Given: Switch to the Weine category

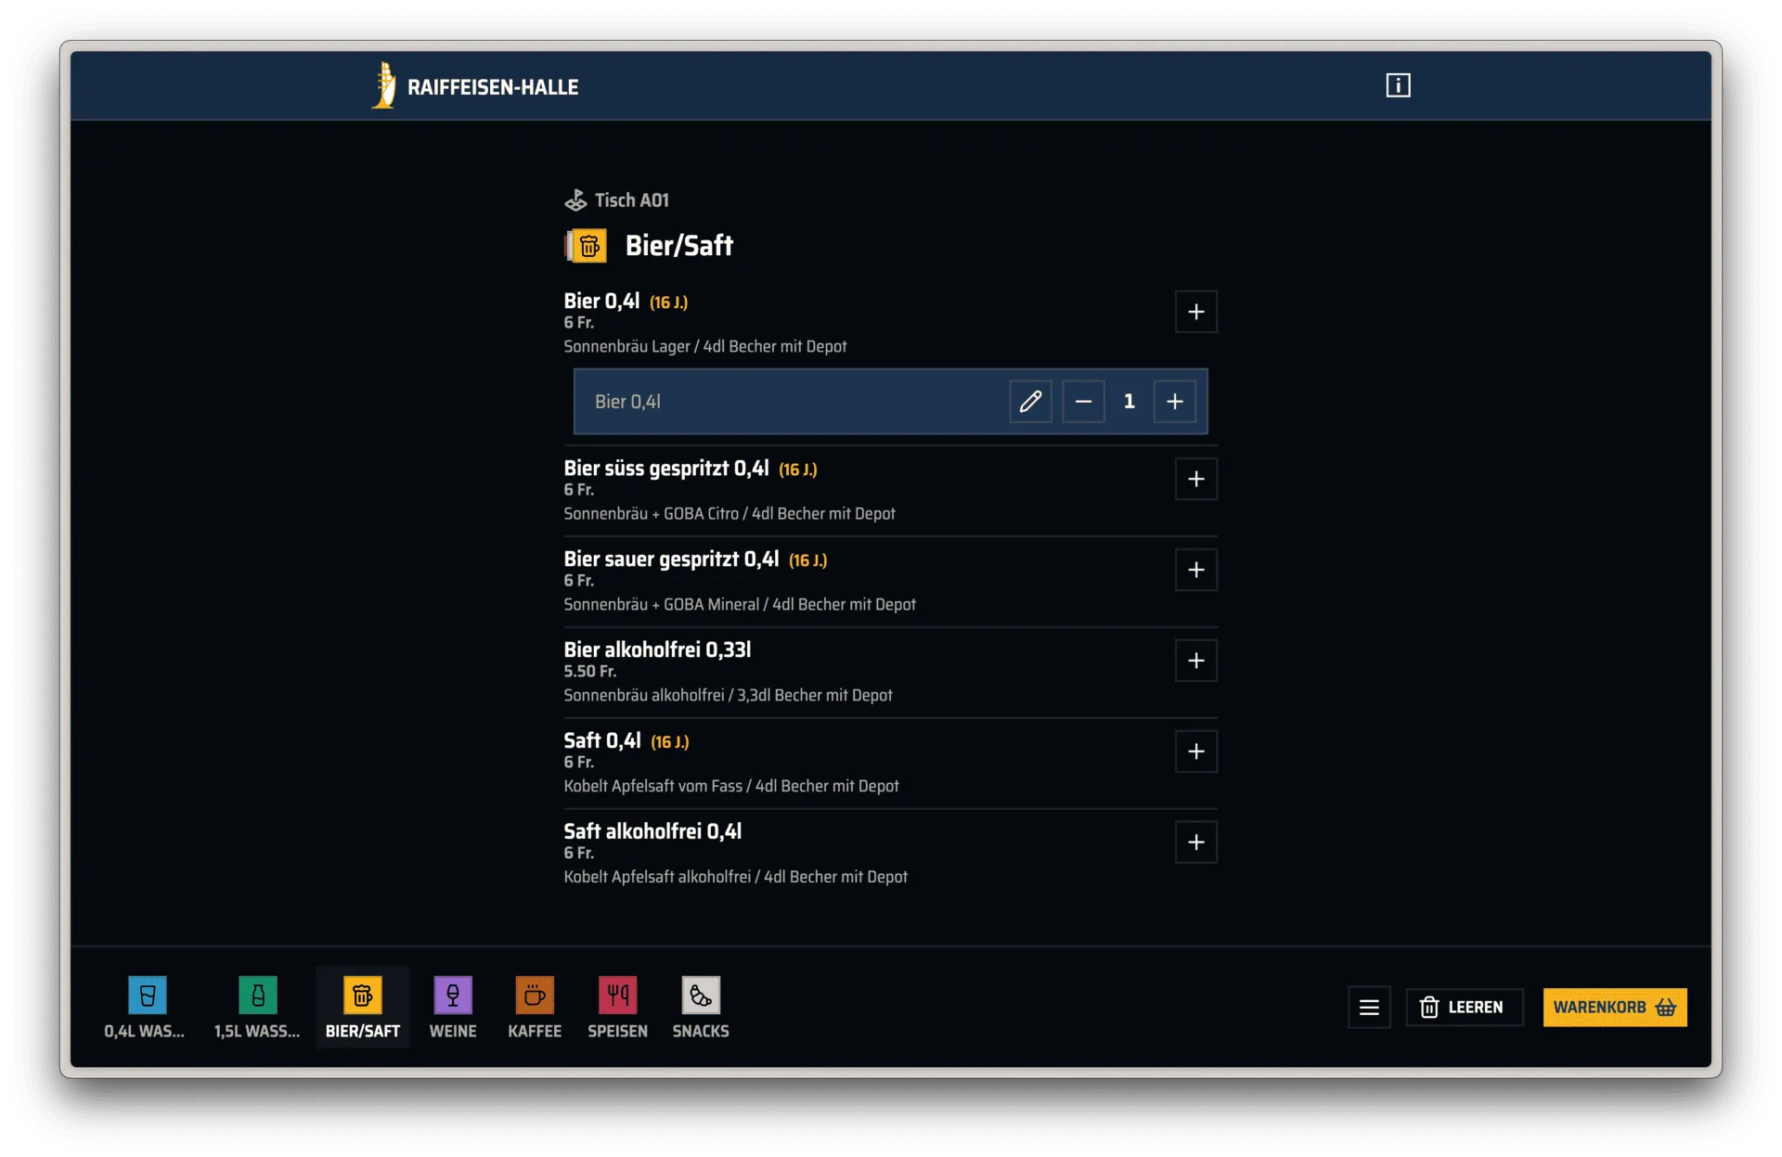Looking at the screenshot, I should coord(453,1007).
